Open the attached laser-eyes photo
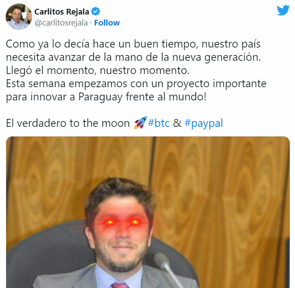 148,212
